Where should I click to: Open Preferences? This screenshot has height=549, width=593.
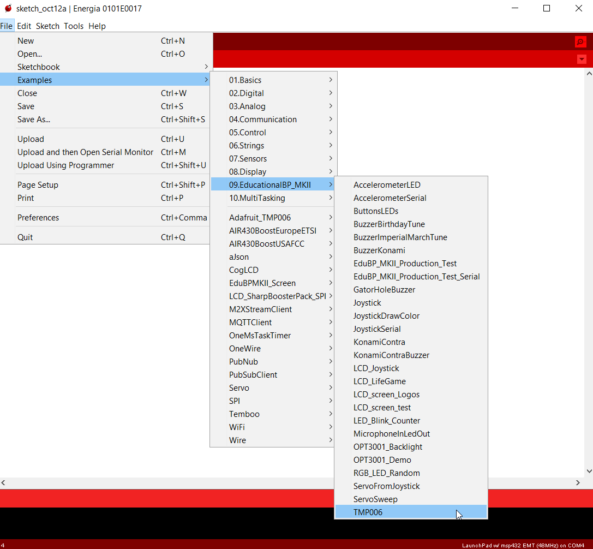click(105, 218)
